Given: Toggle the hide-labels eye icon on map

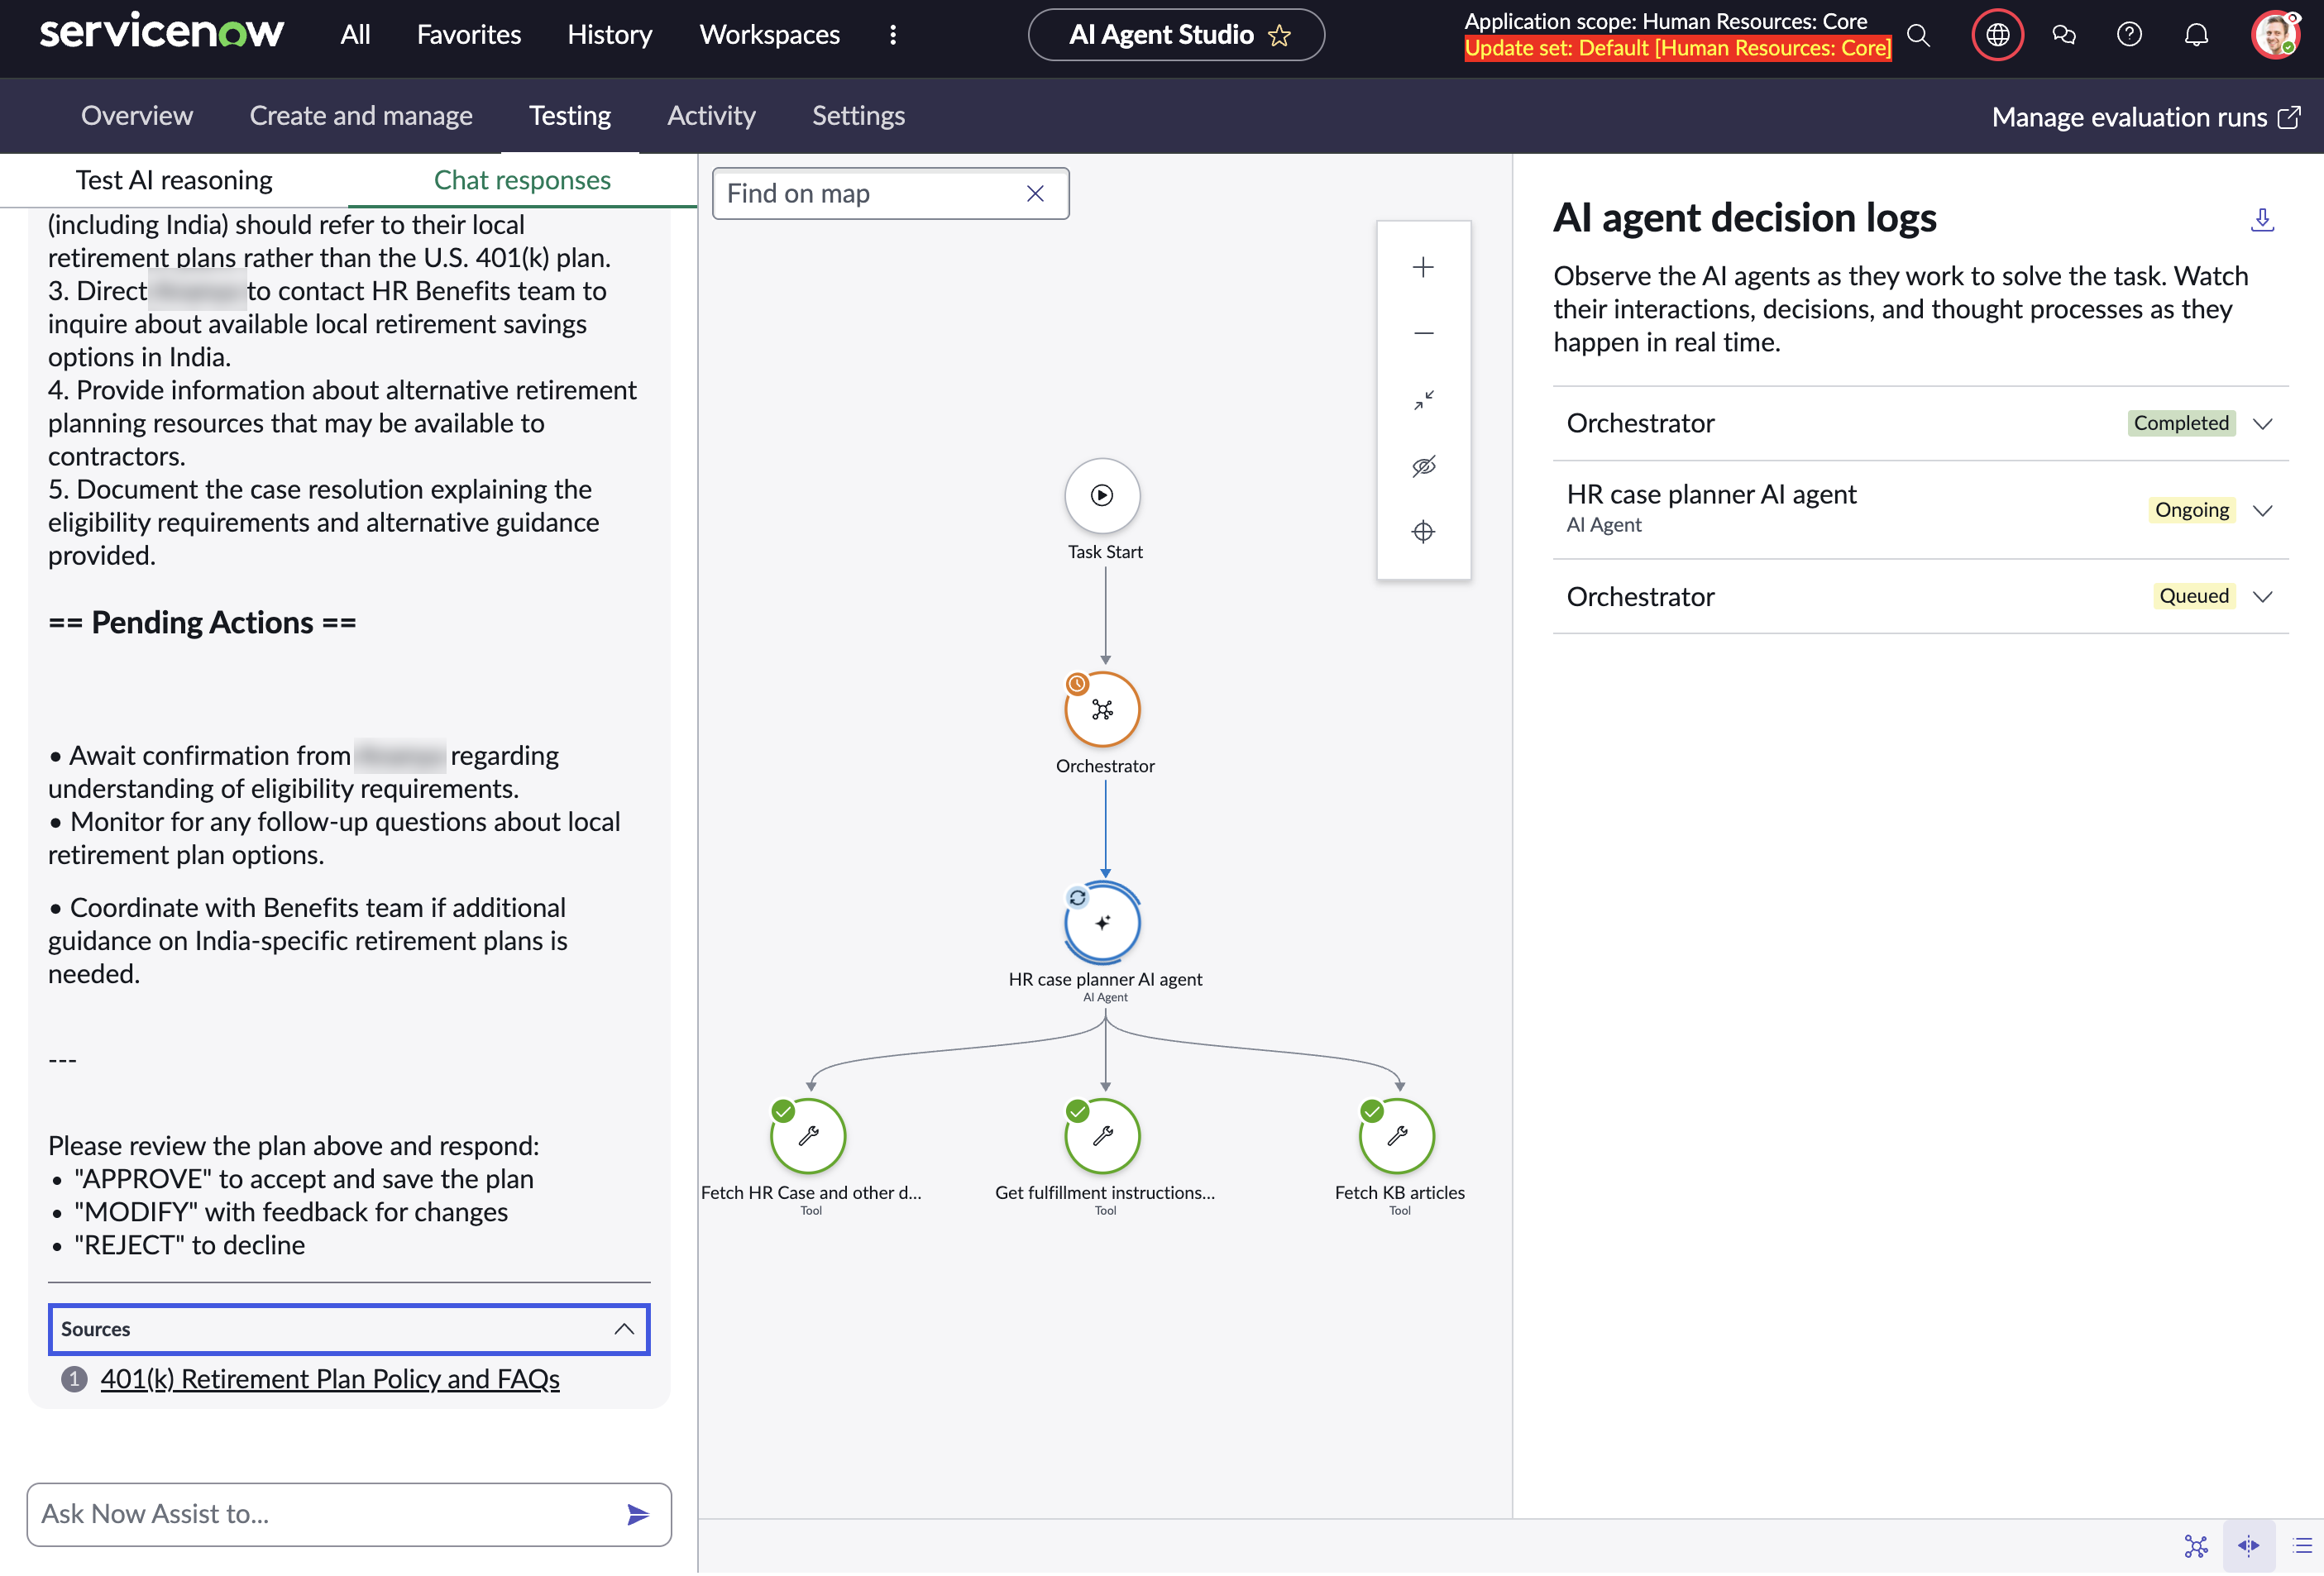Looking at the screenshot, I should tap(1423, 466).
